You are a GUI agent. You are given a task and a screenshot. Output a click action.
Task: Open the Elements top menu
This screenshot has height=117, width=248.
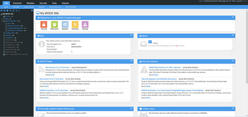pyautogui.click(x=17, y=3)
